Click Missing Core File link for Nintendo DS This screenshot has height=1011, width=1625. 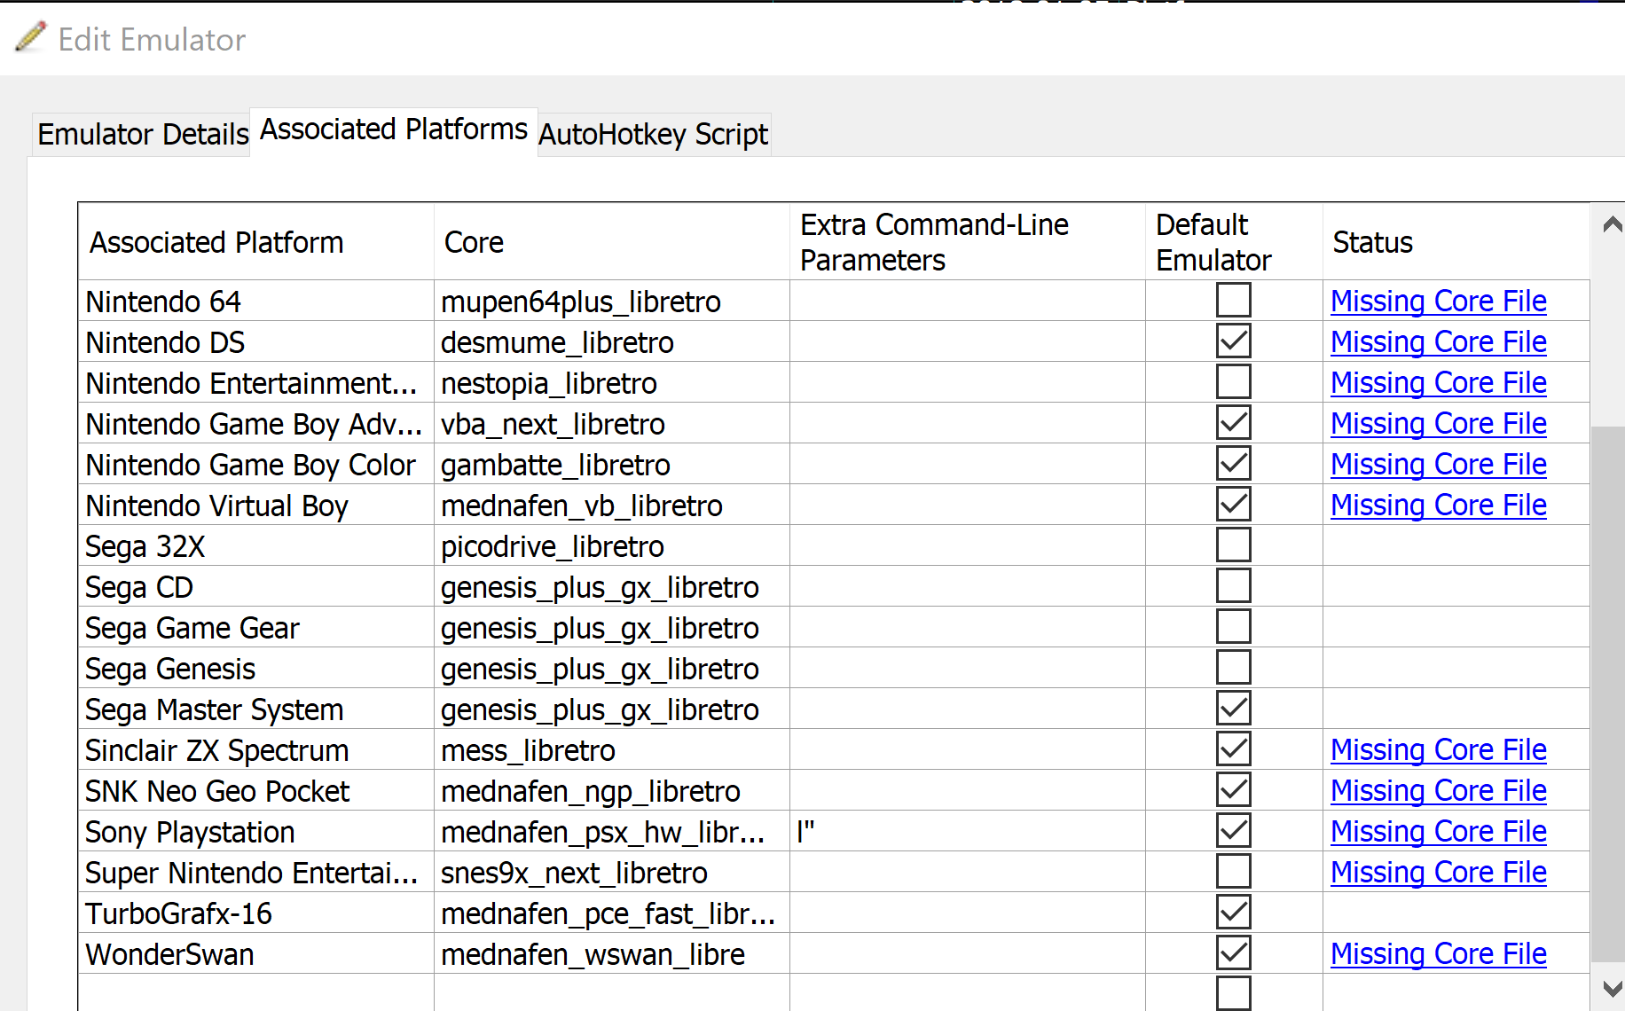click(1438, 342)
